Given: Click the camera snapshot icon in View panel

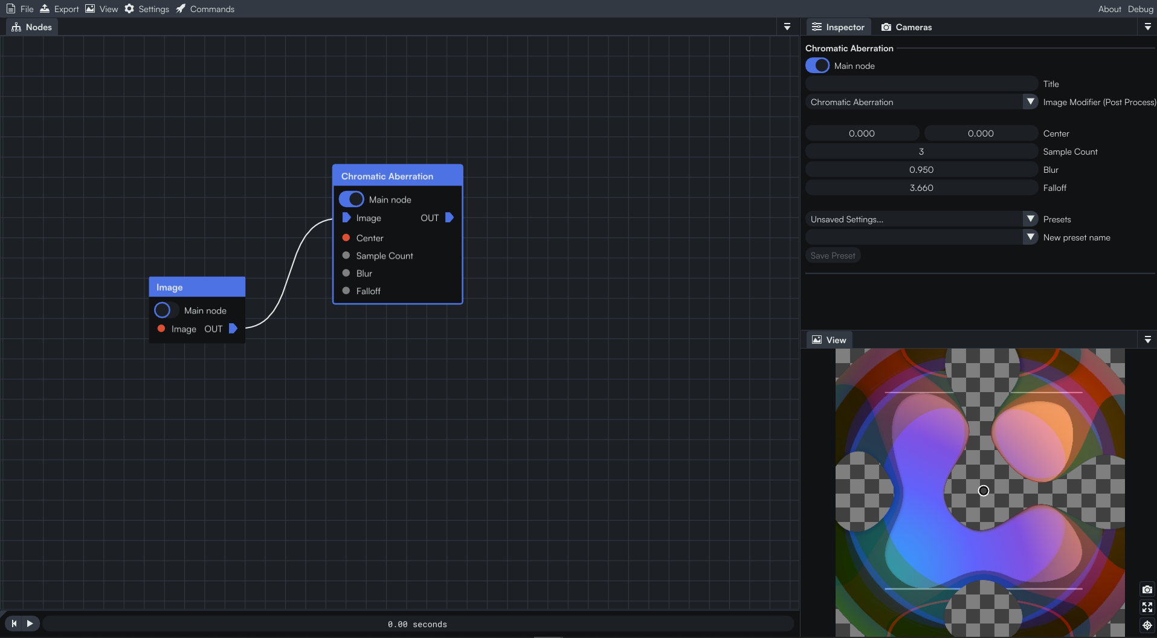Looking at the screenshot, I should click(x=1147, y=590).
